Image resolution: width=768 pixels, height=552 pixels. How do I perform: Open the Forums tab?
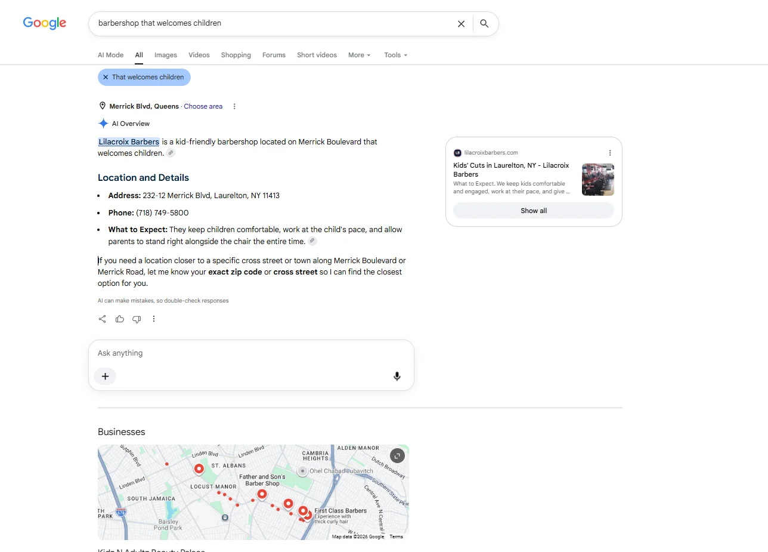pos(274,55)
